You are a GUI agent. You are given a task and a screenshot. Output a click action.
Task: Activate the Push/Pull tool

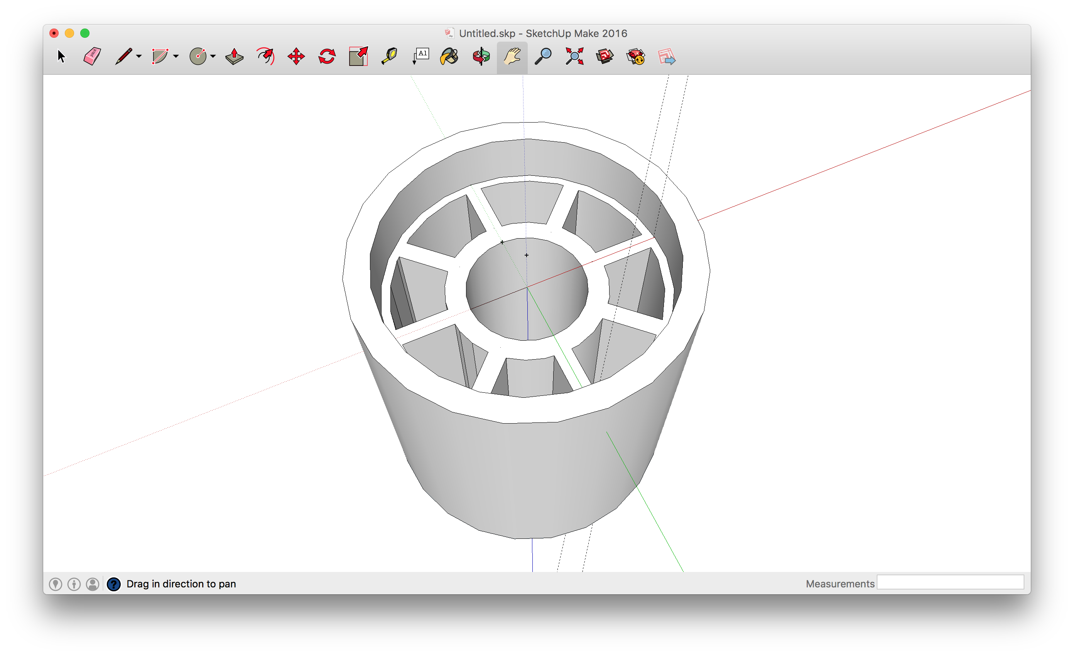(x=234, y=57)
